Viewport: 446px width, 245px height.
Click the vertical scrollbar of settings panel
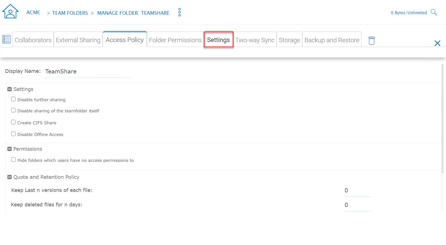[x=443, y=118]
